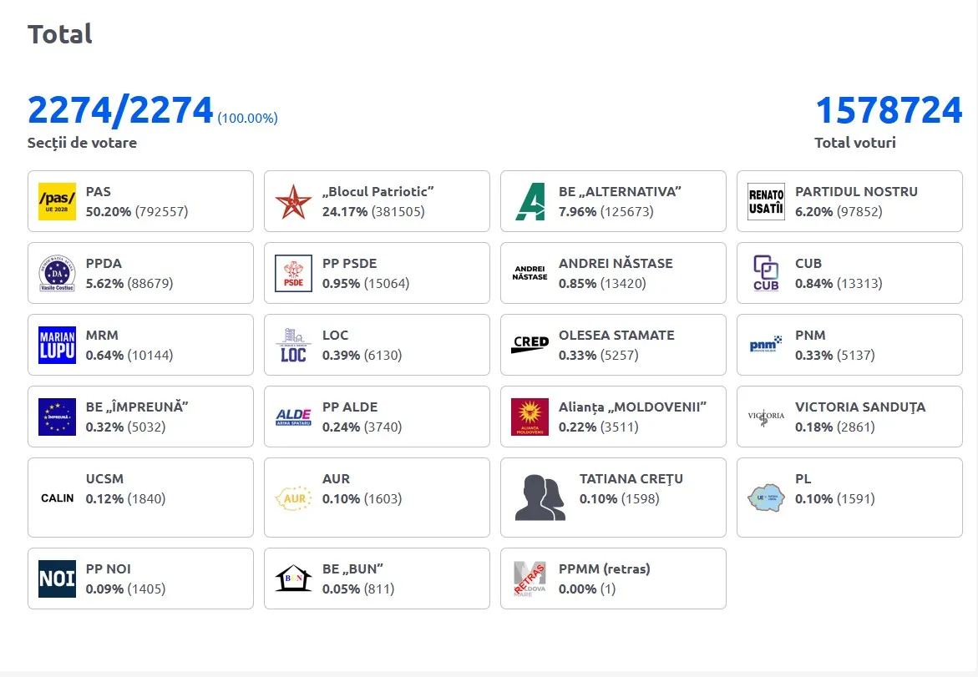
Task: Click the EU stars ÎMPREUNĂ logo
Action: tap(57, 417)
